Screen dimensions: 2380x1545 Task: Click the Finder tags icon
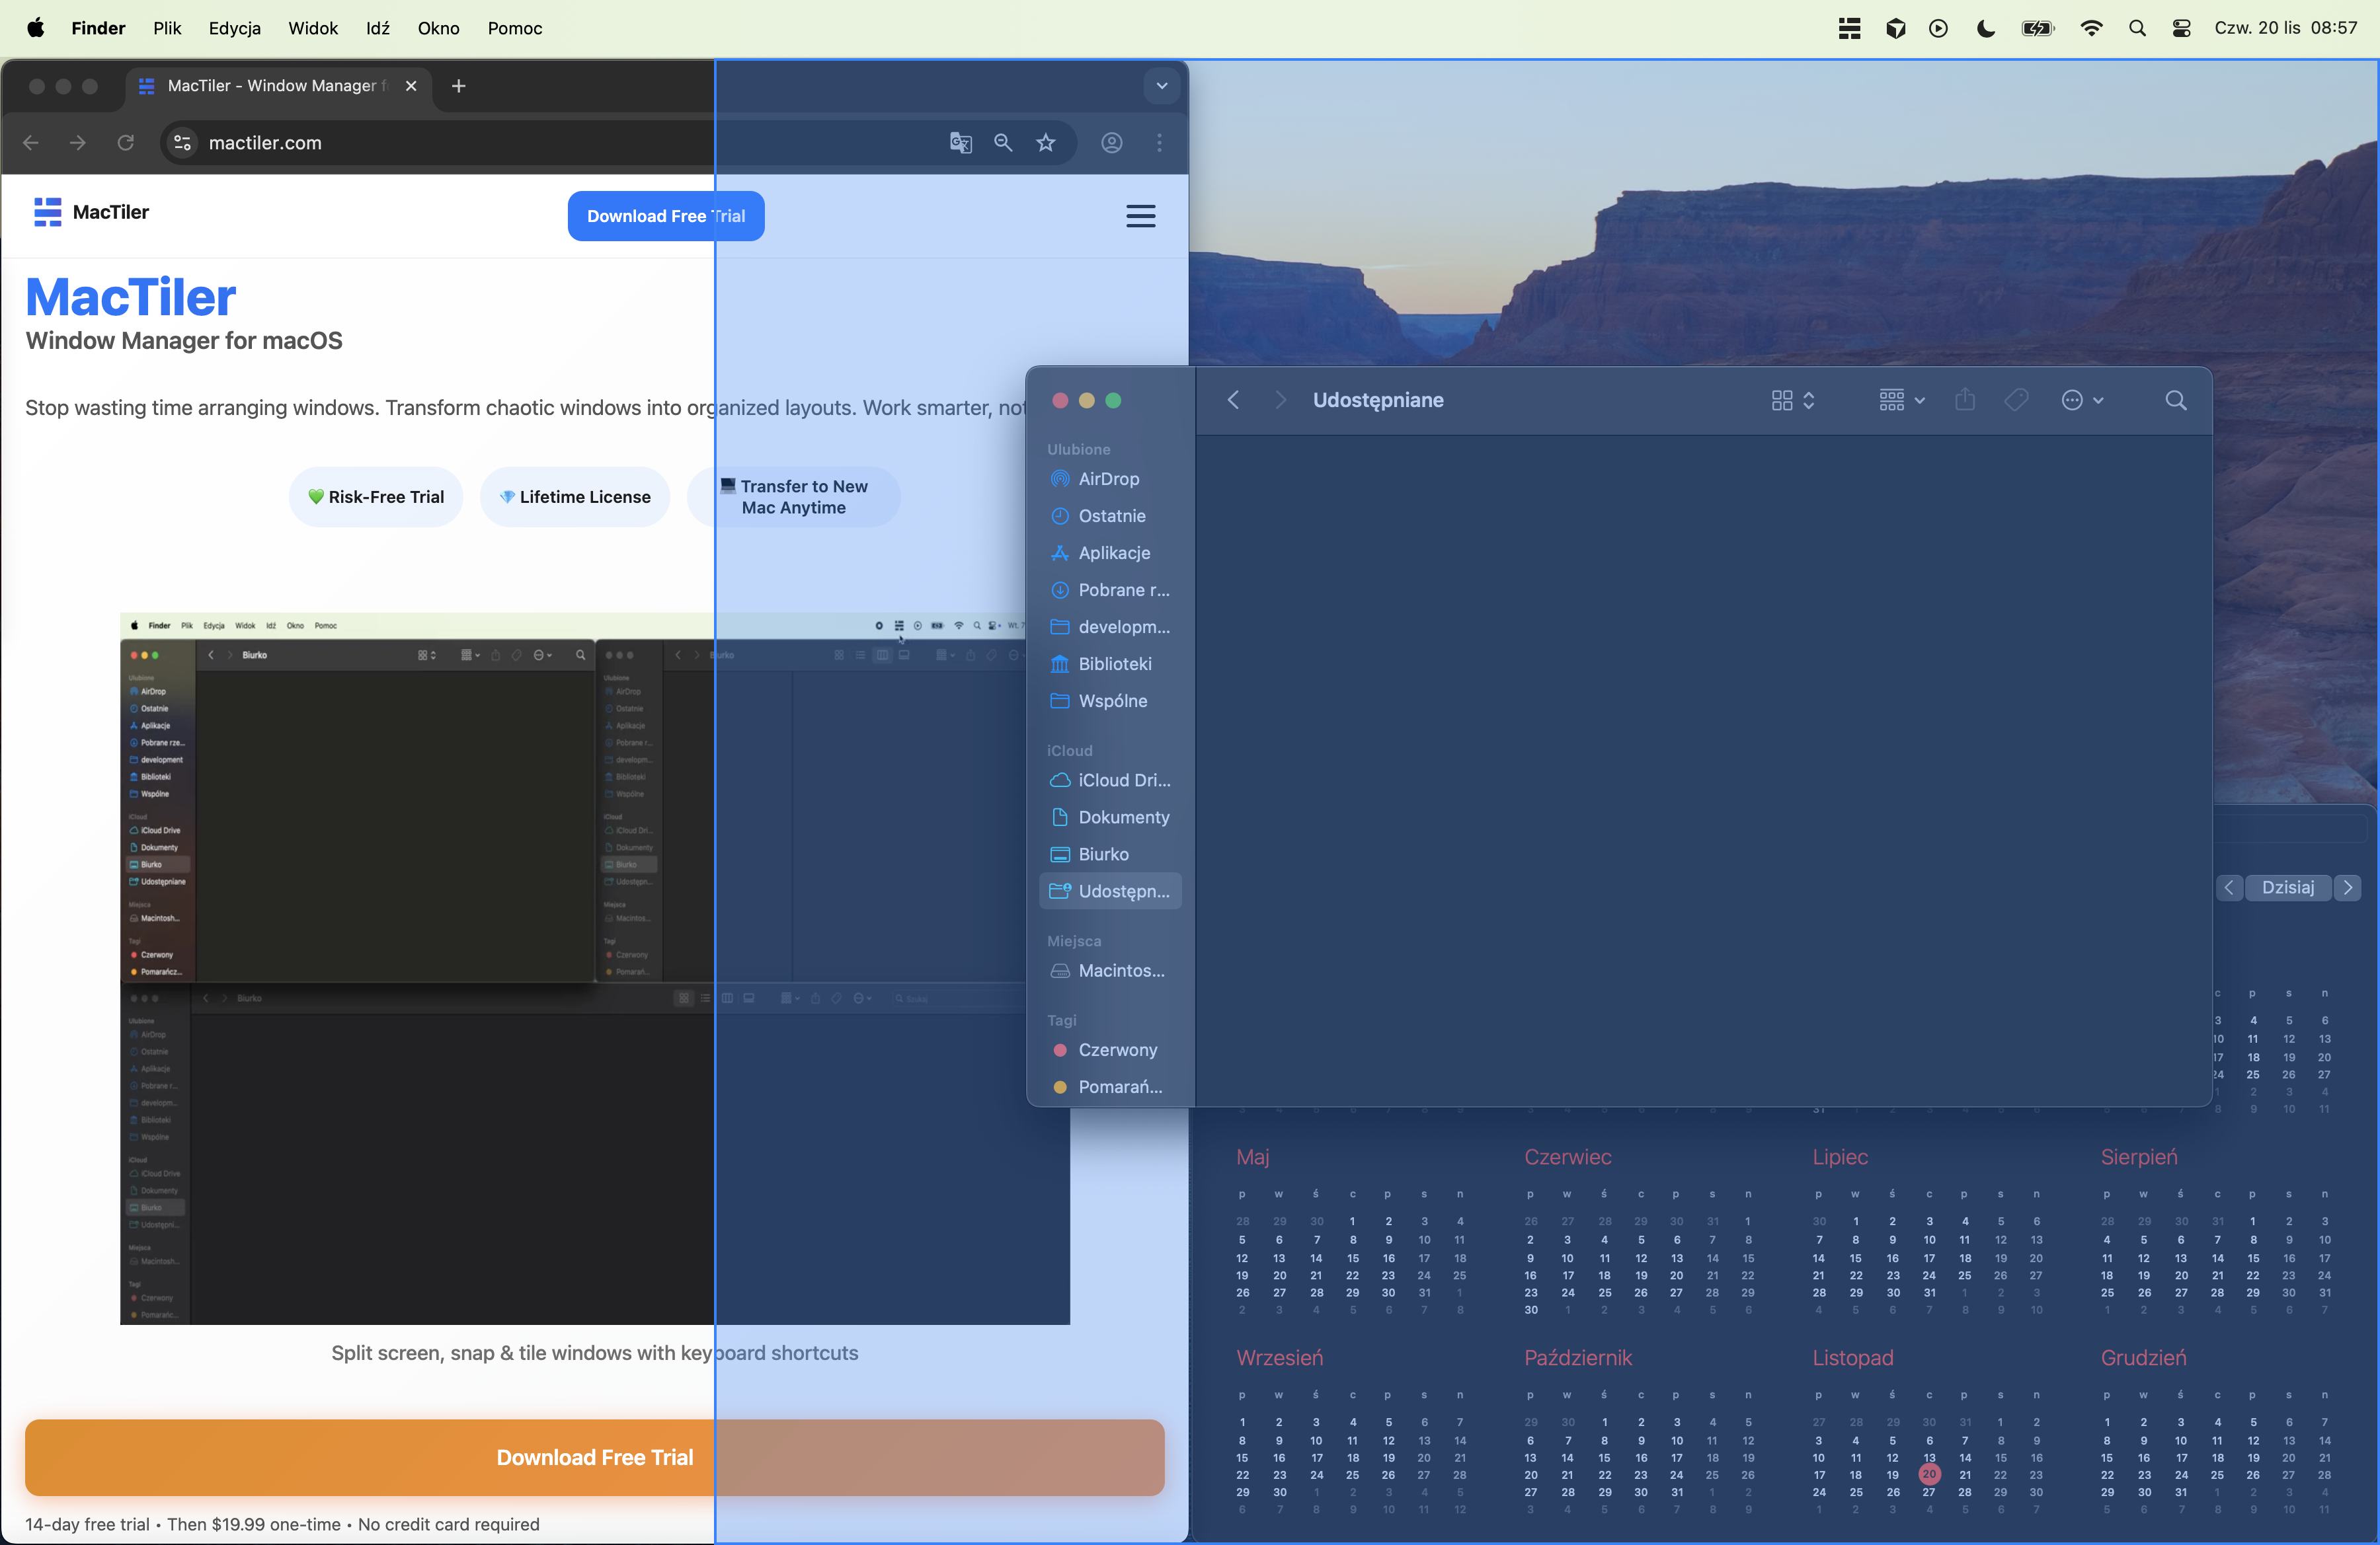coord(2015,400)
